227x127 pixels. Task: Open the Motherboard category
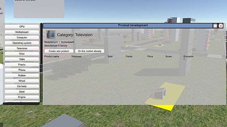point(22,32)
